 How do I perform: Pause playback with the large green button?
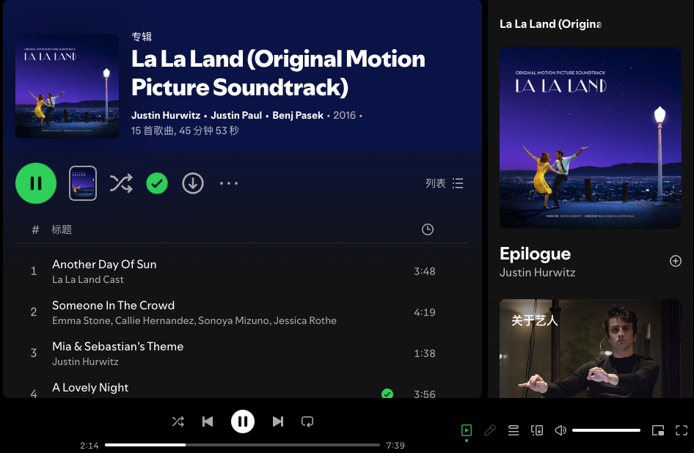coord(36,183)
